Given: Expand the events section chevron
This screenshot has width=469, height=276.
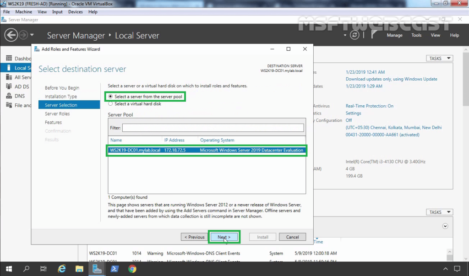Looking at the screenshot, I should coord(445,226).
